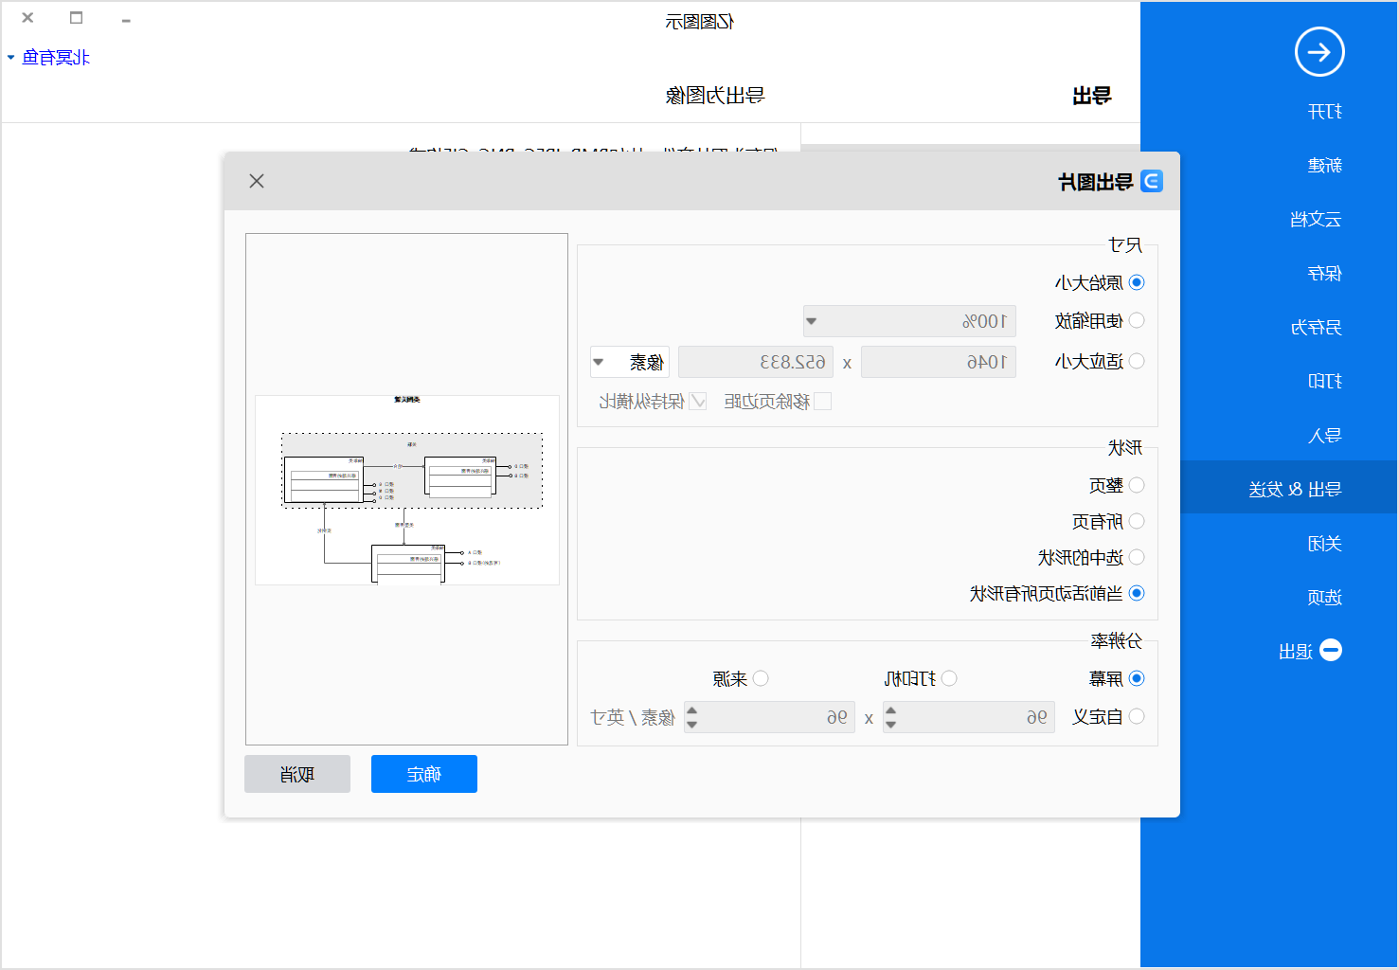
Task: Select the 适应大小 radio button
Action: coord(1137,361)
